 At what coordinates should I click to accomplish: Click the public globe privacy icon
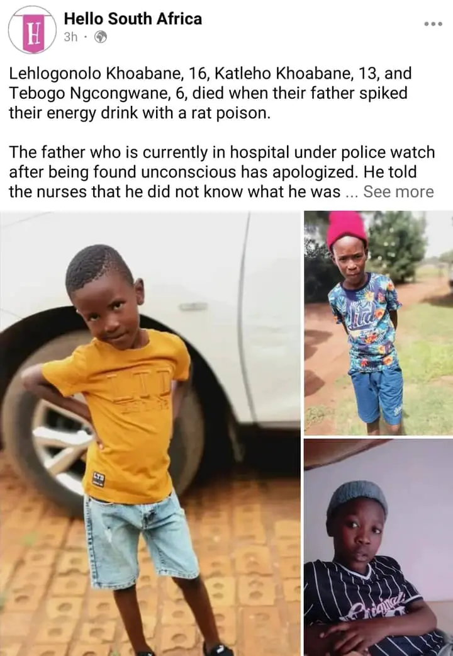(101, 37)
